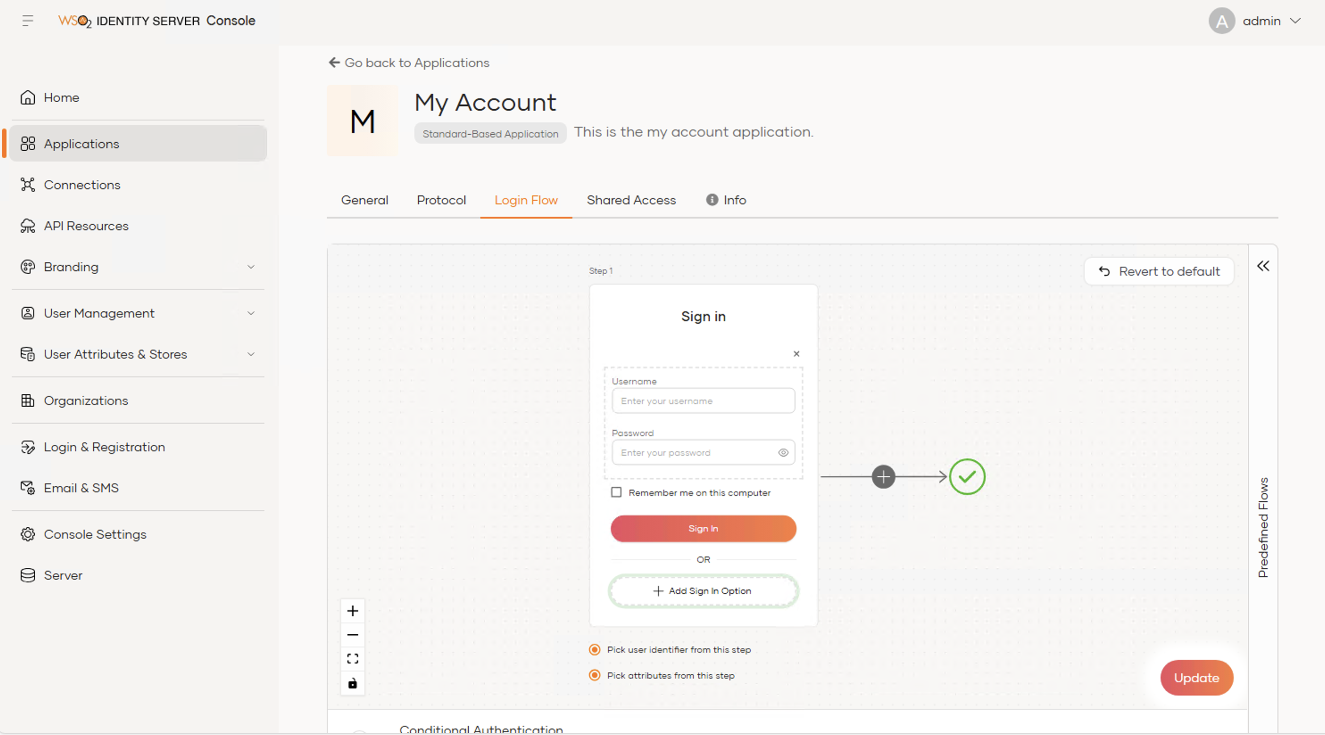The width and height of the screenshot is (1325, 735).
Task: Check Remember me on this computer
Action: click(616, 492)
